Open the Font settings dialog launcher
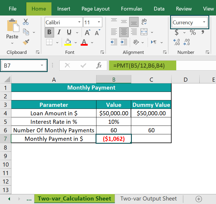 coord(102,52)
